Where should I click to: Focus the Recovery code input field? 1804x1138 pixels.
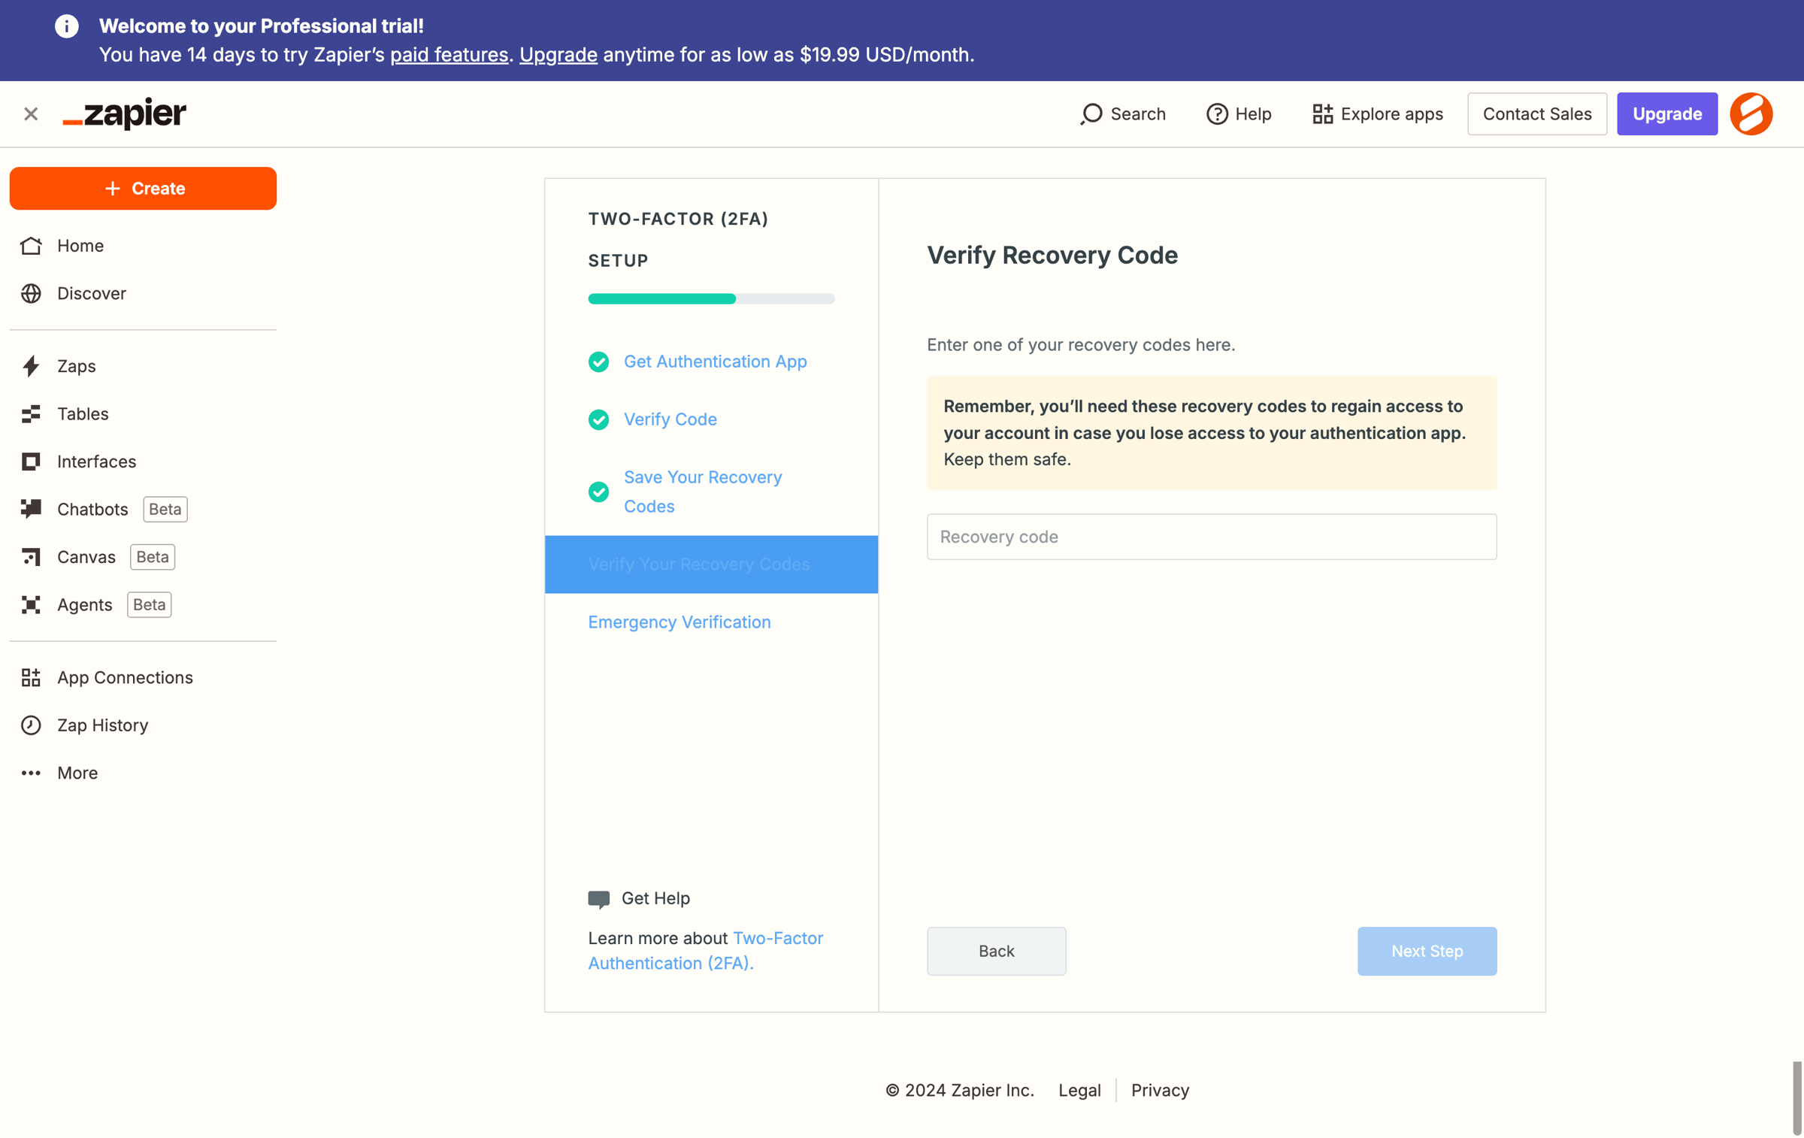1211,537
